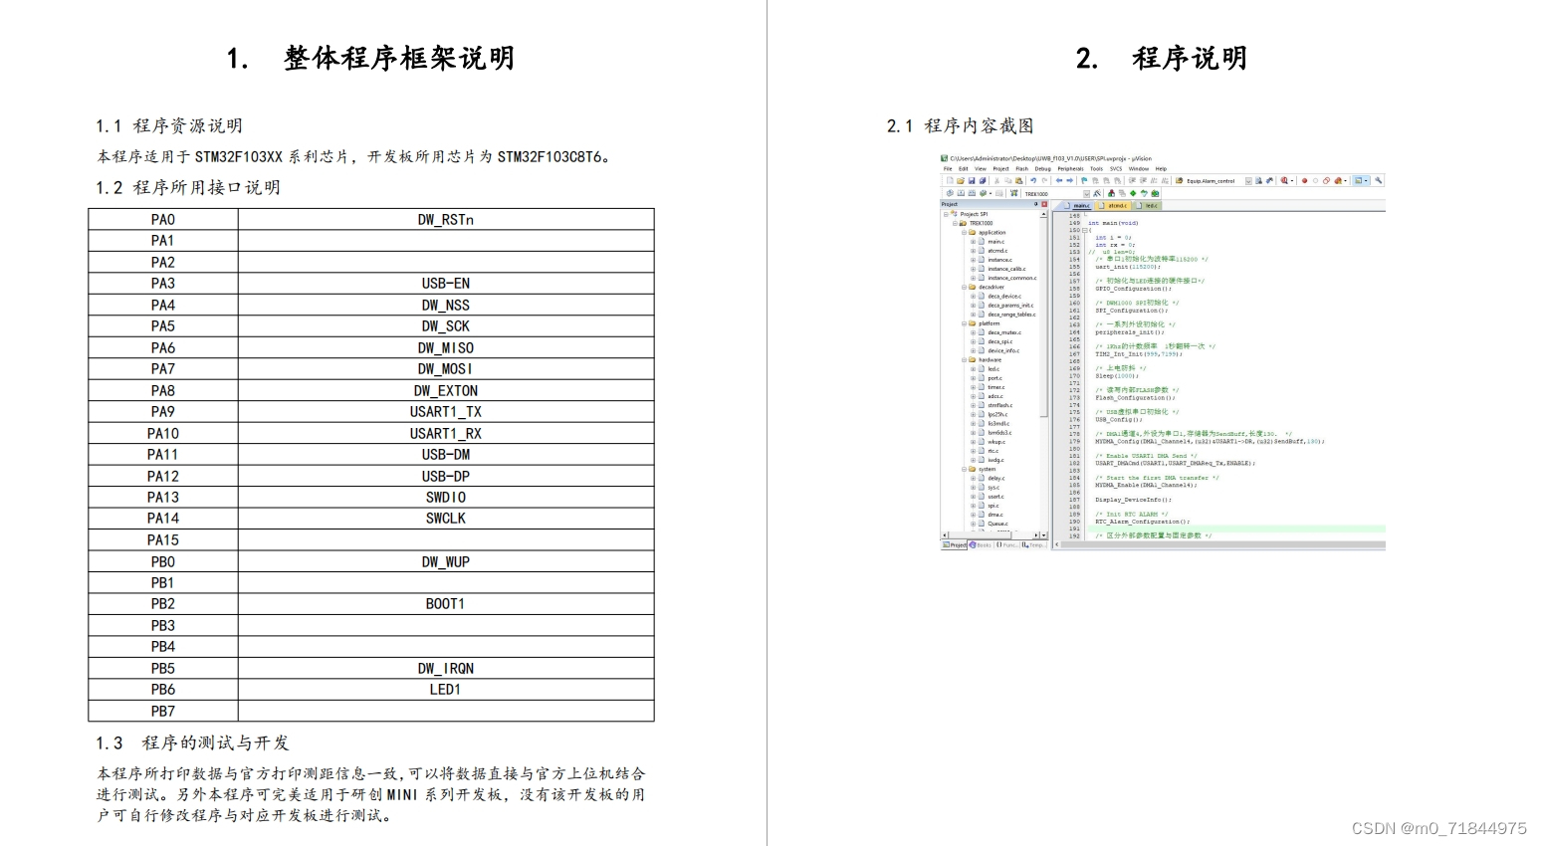Viewport: 1542px width, 846px height.
Task: Collapse the Project: SPI root node
Action: tap(946, 214)
